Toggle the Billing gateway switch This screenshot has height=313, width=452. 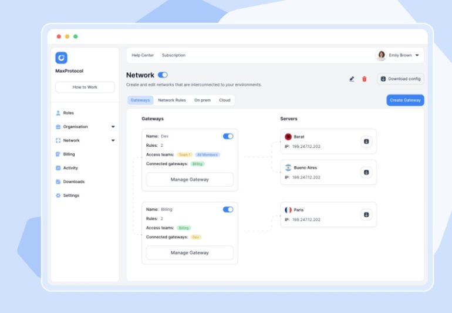pos(228,210)
